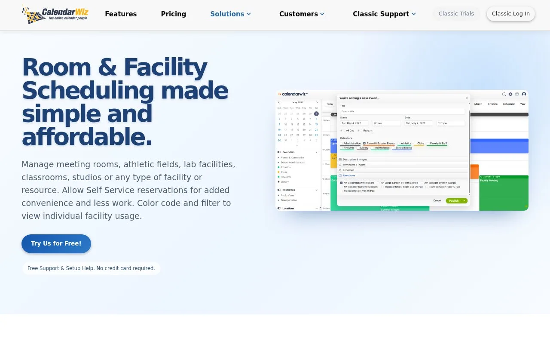This screenshot has height=344, width=550.
Task: Click the settings gear icon in product screenshot
Action: [510, 94]
